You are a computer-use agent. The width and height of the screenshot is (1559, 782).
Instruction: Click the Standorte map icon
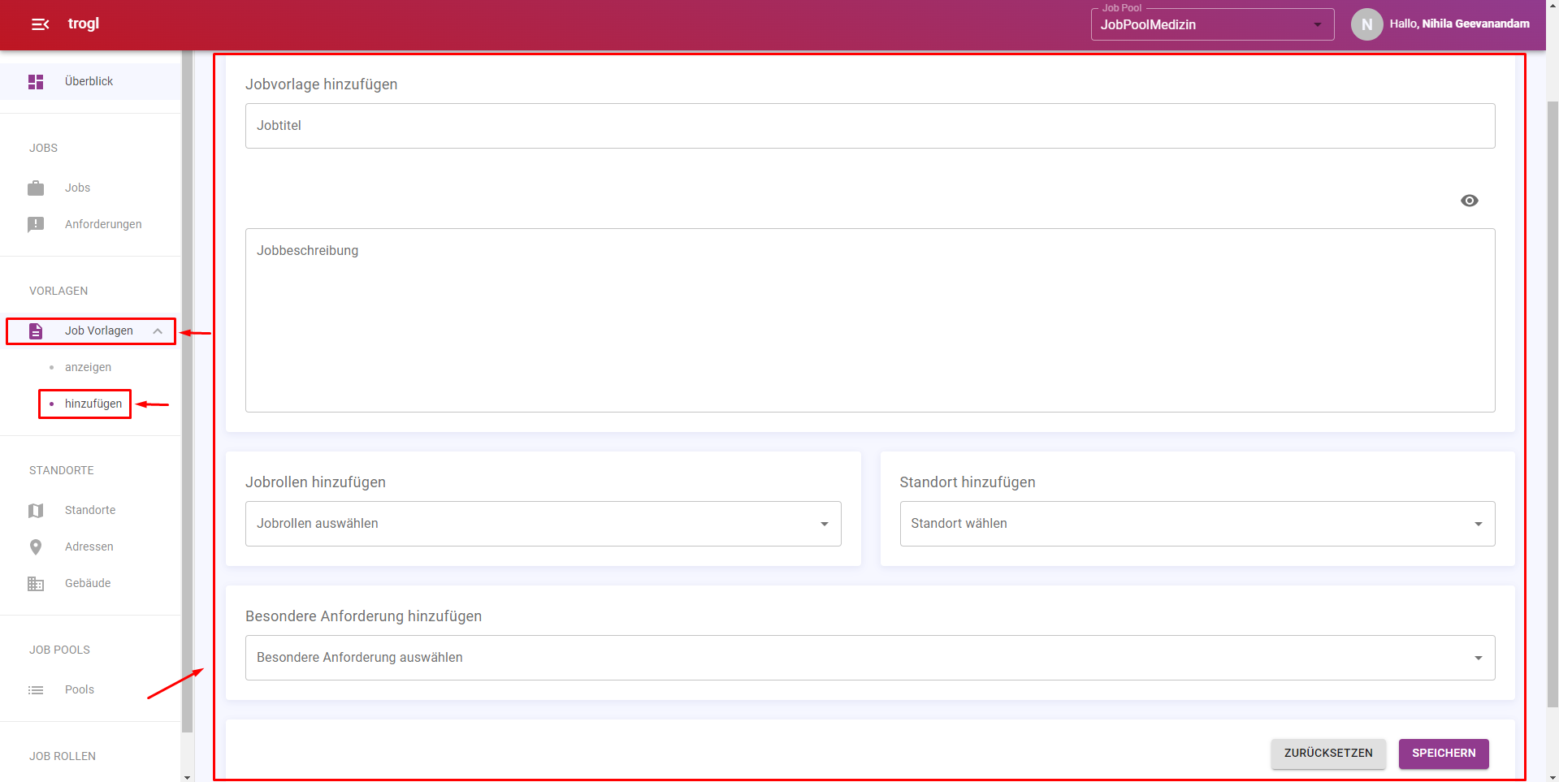pyautogui.click(x=36, y=511)
